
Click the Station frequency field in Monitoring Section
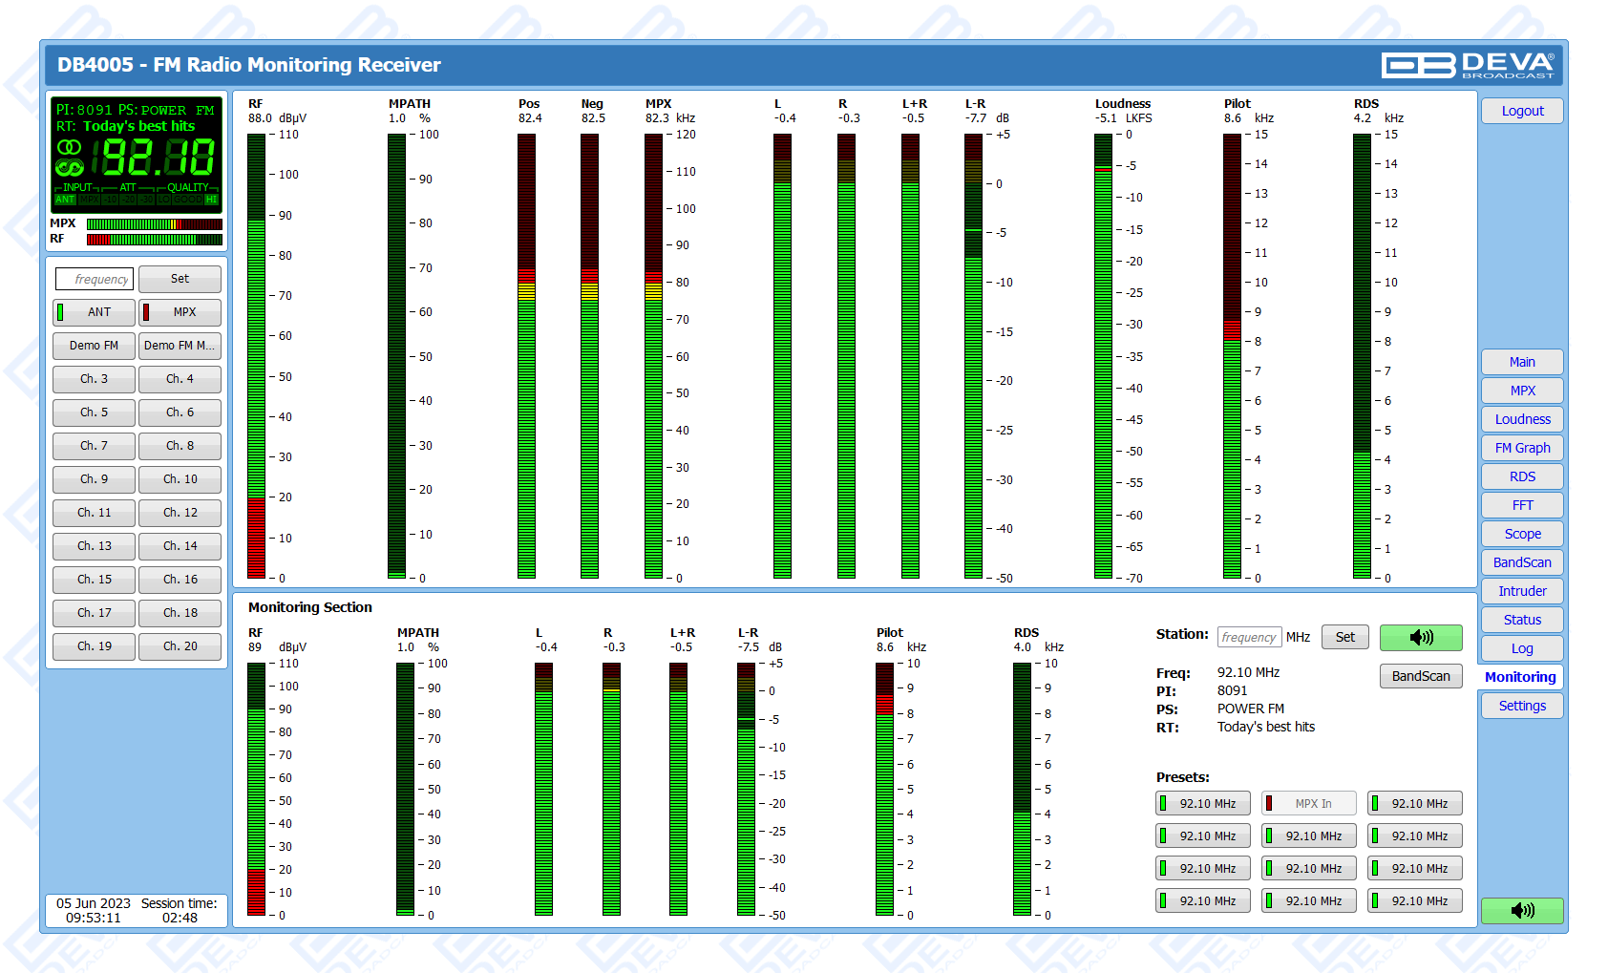(x=1248, y=637)
